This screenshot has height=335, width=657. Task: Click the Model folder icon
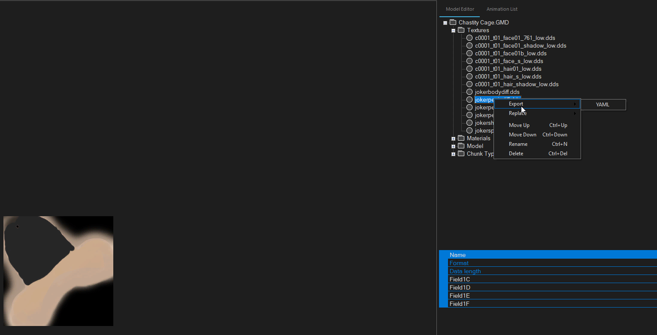click(461, 146)
